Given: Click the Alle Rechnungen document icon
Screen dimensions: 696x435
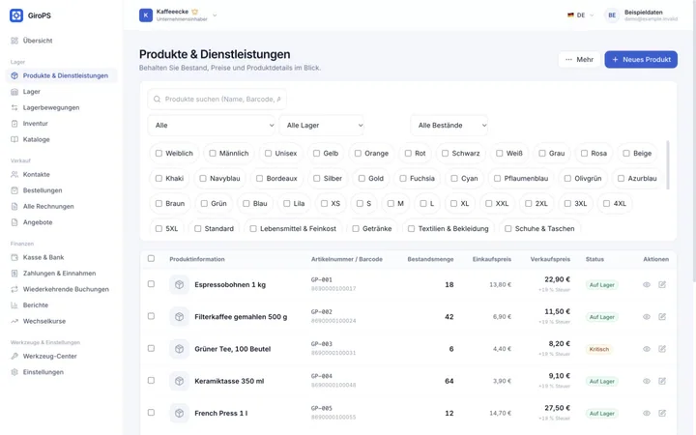Looking at the screenshot, I should (14, 207).
